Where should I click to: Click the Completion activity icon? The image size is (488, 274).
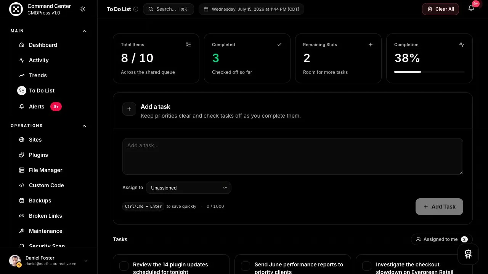pyautogui.click(x=462, y=45)
